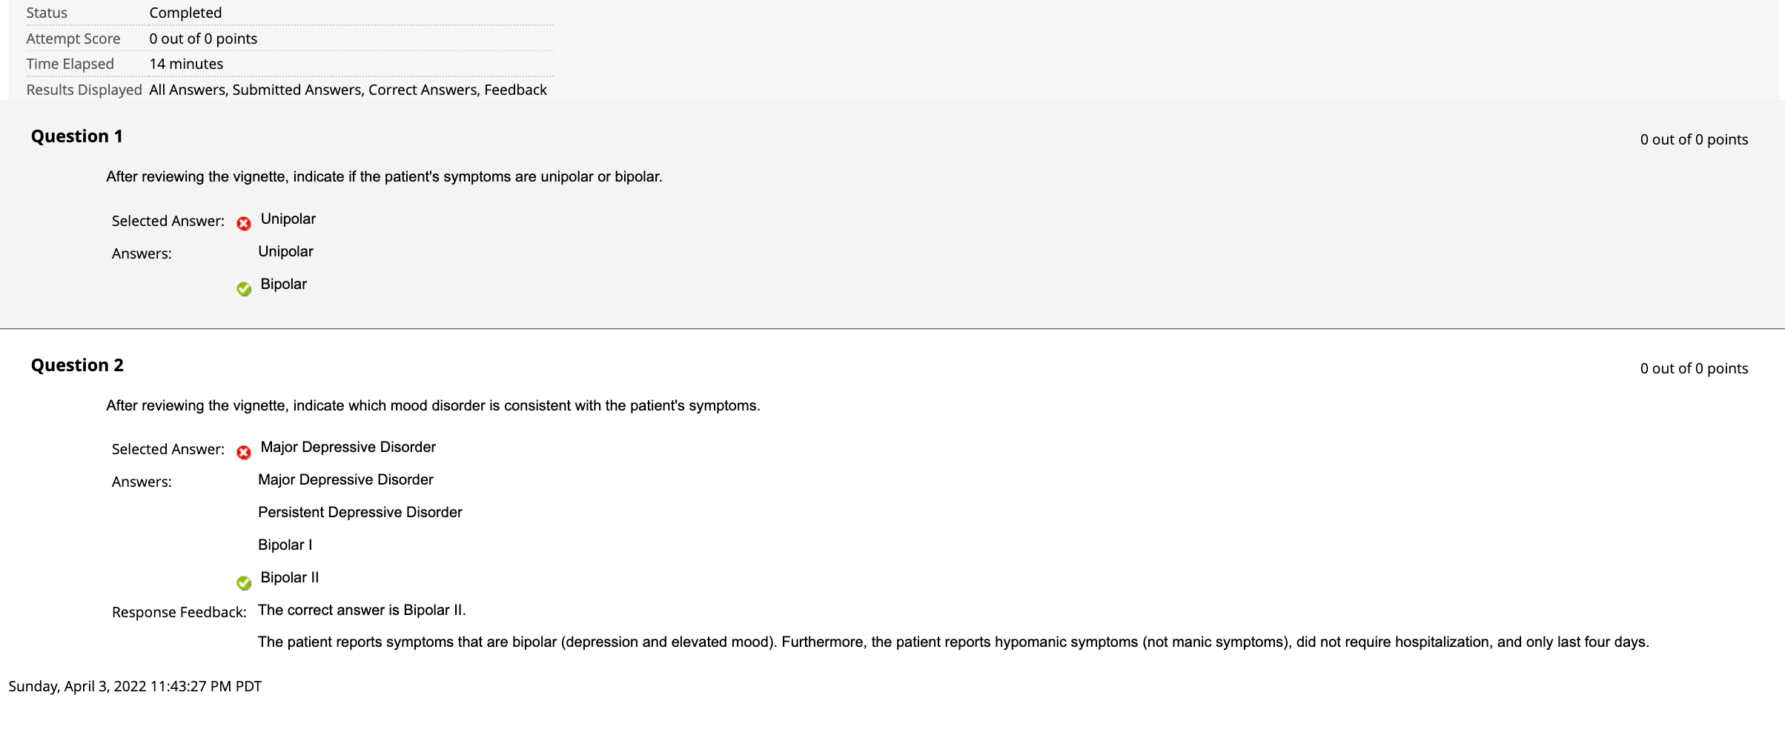Image resolution: width=1785 pixels, height=738 pixels.
Task: Click the Bipolar I answer option
Action: 285,545
